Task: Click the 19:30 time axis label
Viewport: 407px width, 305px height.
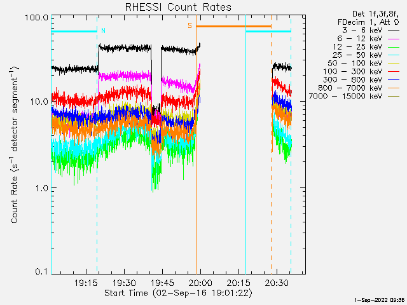Action: (x=124, y=283)
